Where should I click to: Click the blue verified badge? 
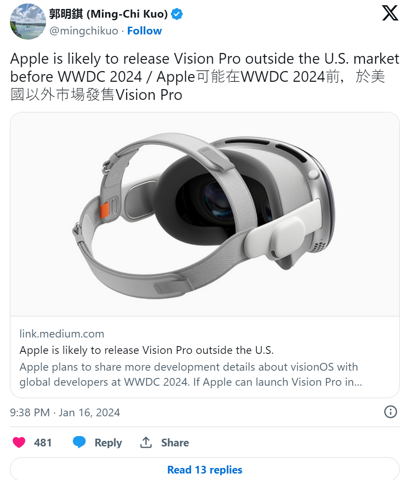tap(177, 14)
